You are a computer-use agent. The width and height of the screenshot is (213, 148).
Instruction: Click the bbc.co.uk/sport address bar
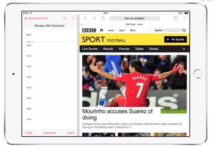[134, 18]
